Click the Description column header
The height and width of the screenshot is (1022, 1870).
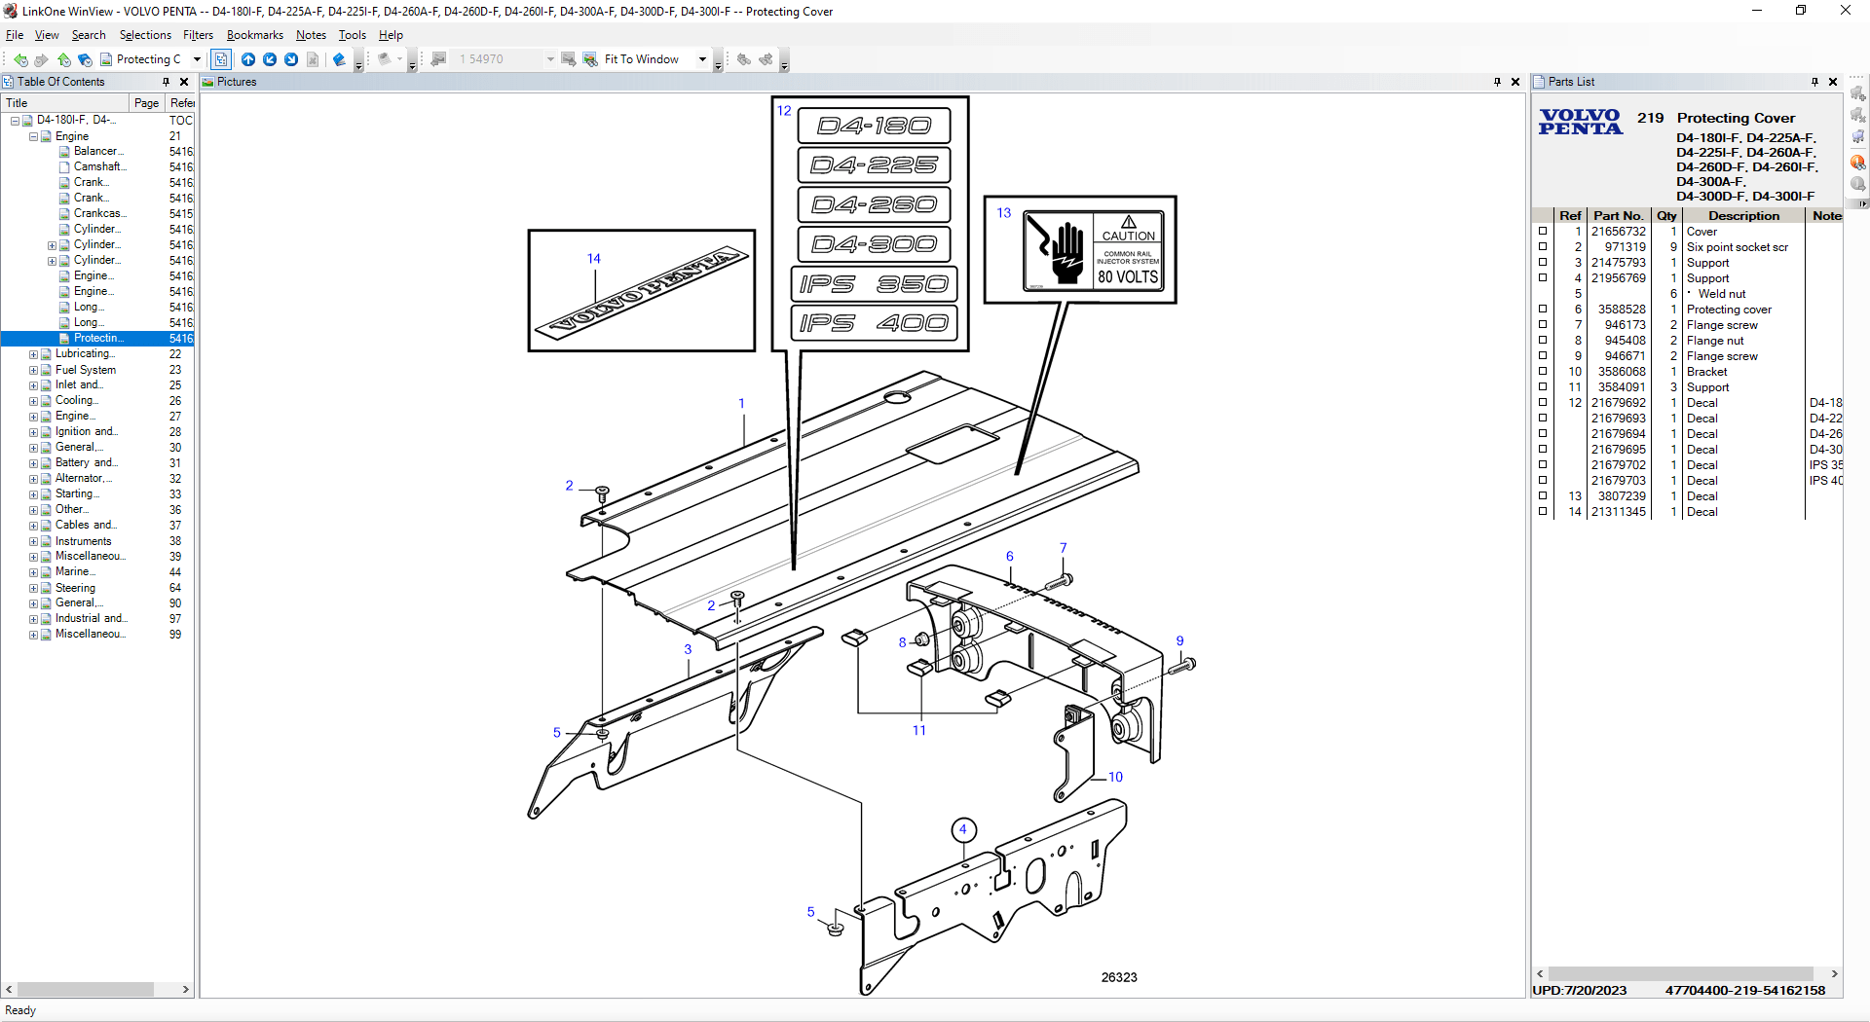point(1743,216)
